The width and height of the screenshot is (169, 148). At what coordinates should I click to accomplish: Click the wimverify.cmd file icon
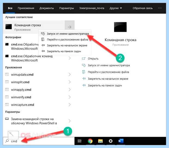coord(7,97)
